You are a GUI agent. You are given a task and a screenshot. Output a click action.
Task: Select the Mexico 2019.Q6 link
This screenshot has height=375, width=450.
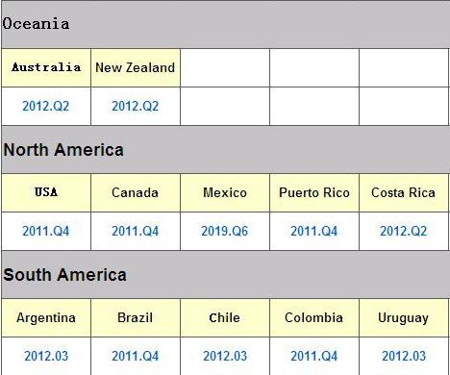coord(225,231)
